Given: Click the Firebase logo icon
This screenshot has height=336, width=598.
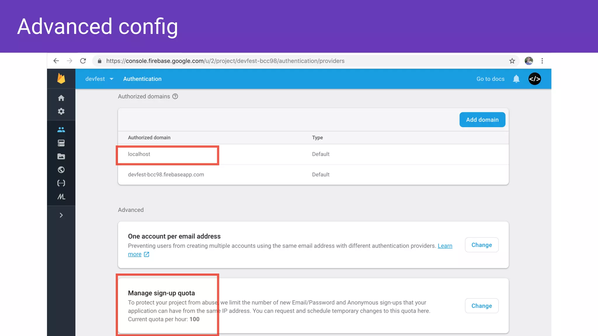Looking at the screenshot, I should click(x=61, y=78).
